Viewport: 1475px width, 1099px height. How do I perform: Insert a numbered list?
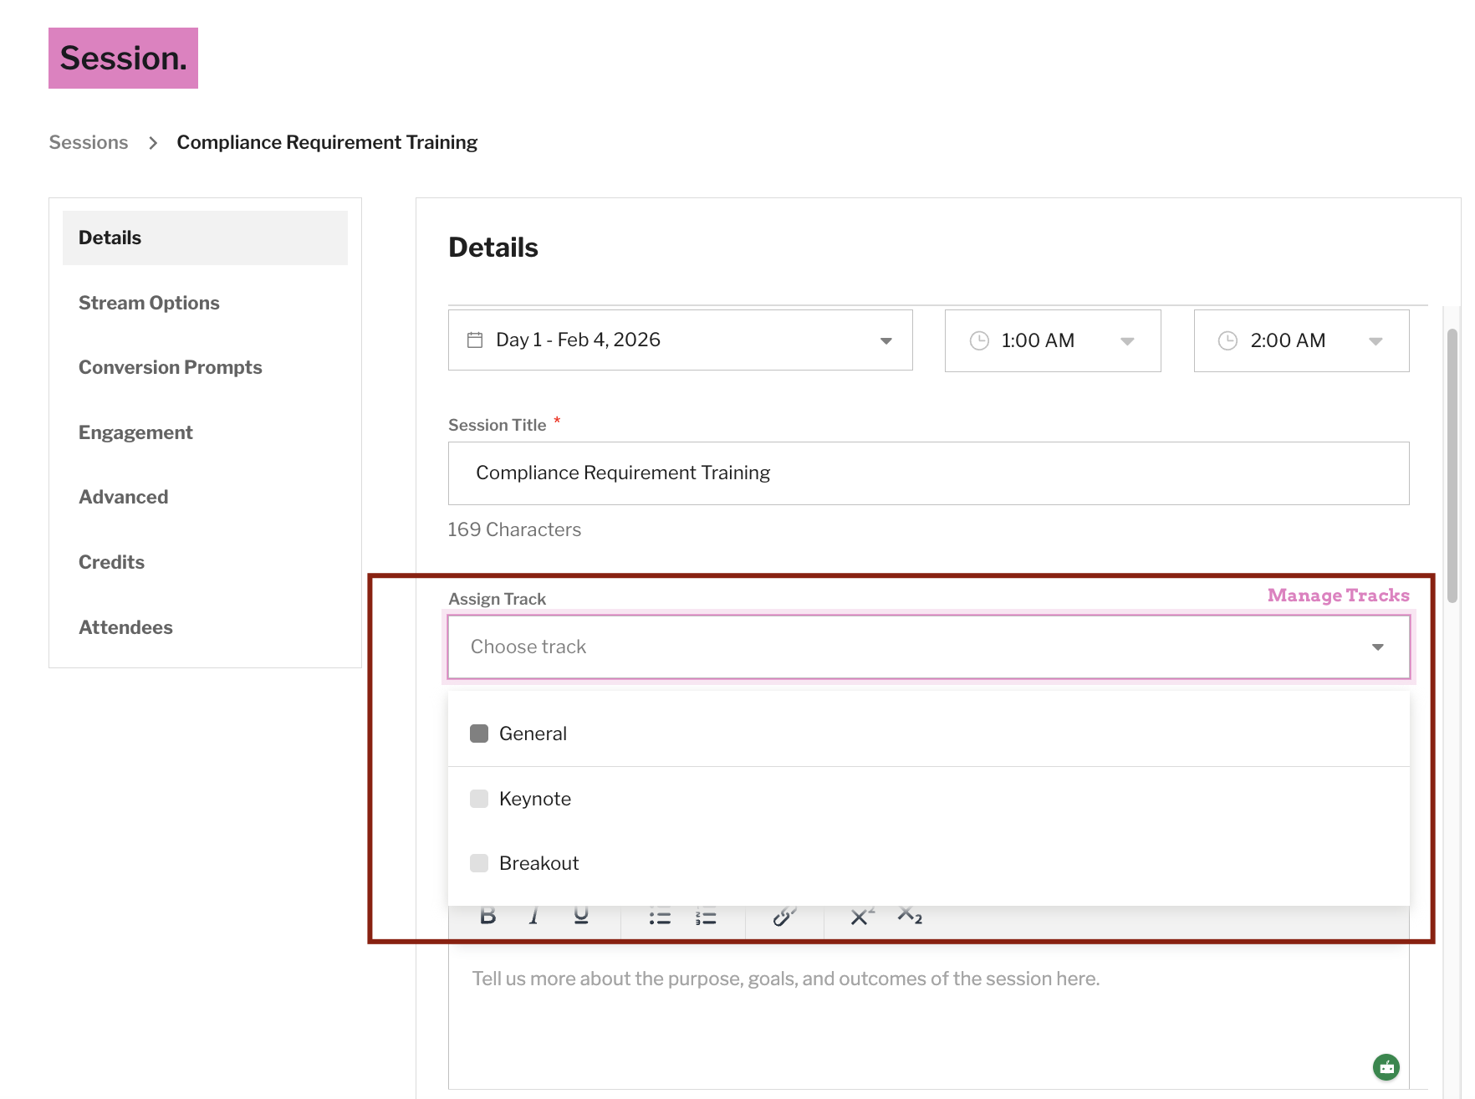point(706,918)
